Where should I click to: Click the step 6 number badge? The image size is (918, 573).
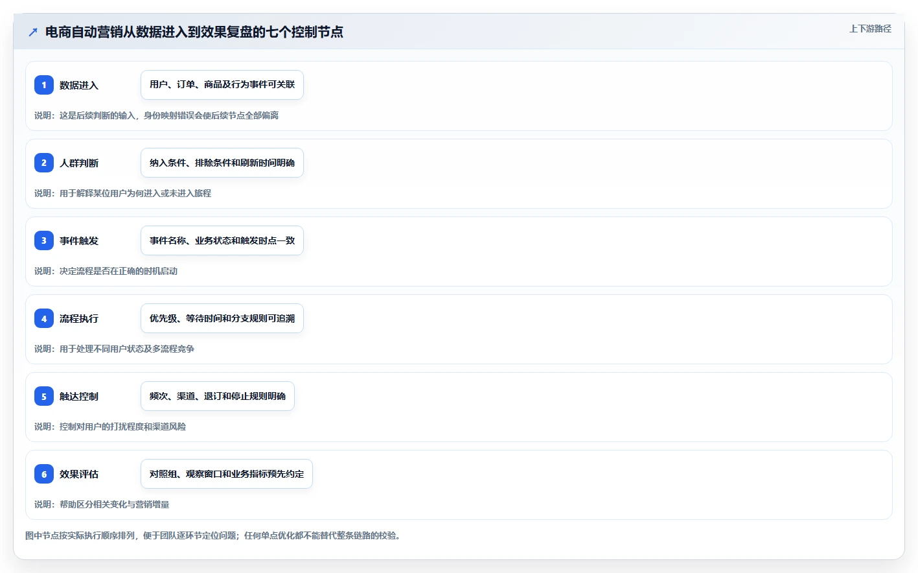tap(44, 474)
